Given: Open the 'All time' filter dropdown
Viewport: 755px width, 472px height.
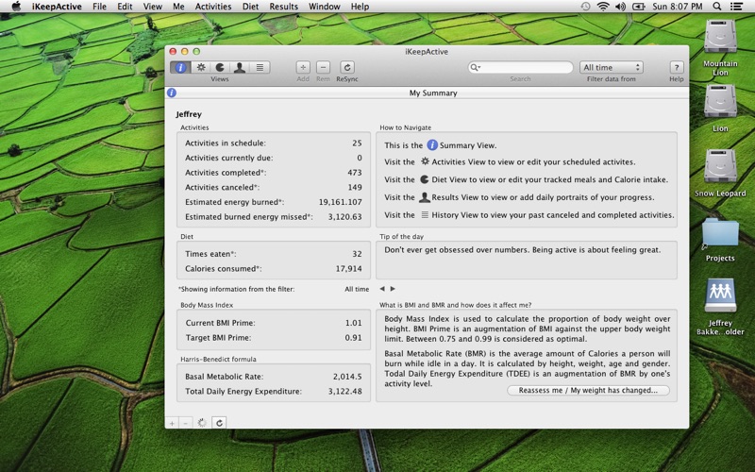Looking at the screenshot, I should coord(612,67).
